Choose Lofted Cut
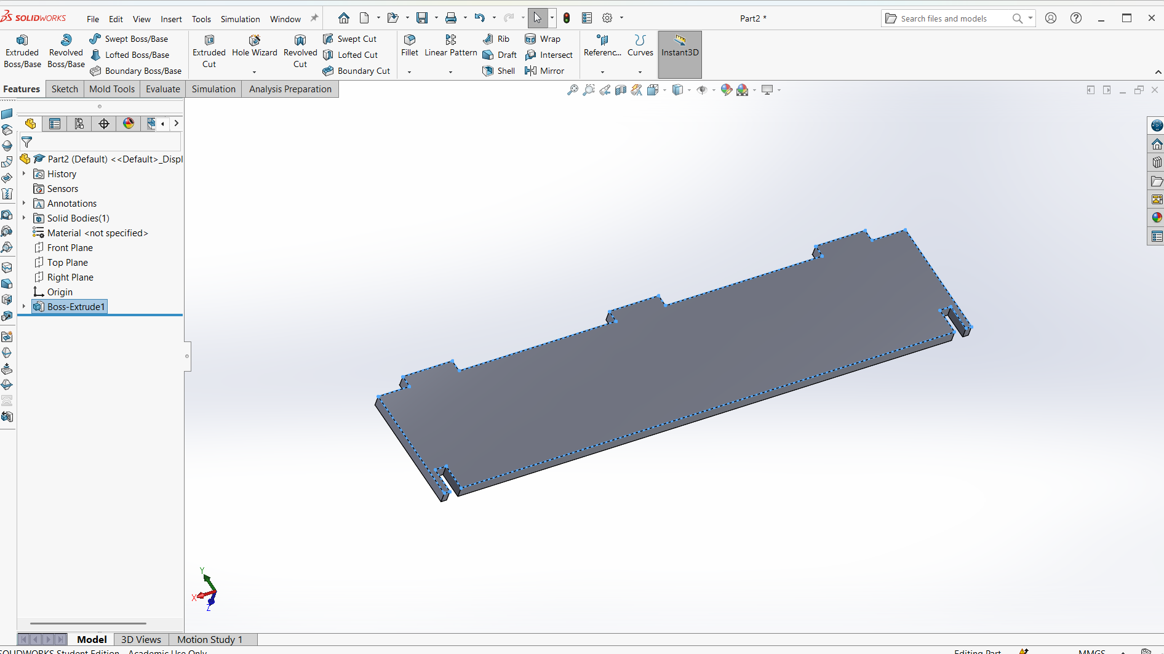1164x654 pixels. (350, 55)
